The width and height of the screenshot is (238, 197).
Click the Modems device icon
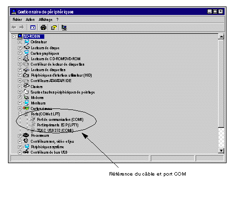click(x=26, y=98)
